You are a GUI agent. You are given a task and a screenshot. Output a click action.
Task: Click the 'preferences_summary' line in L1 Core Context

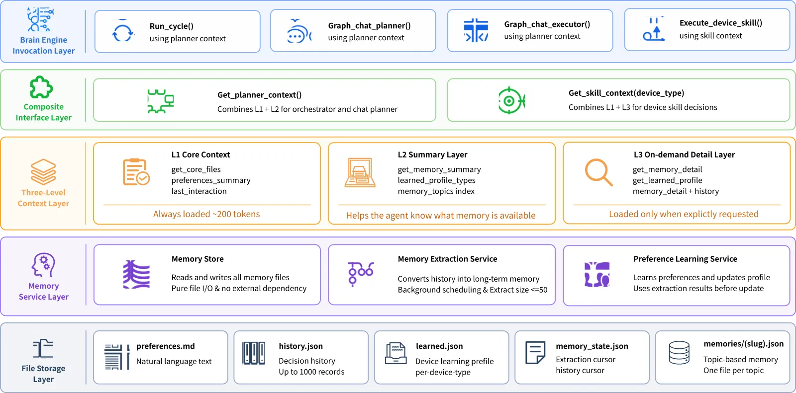(211, 180)
